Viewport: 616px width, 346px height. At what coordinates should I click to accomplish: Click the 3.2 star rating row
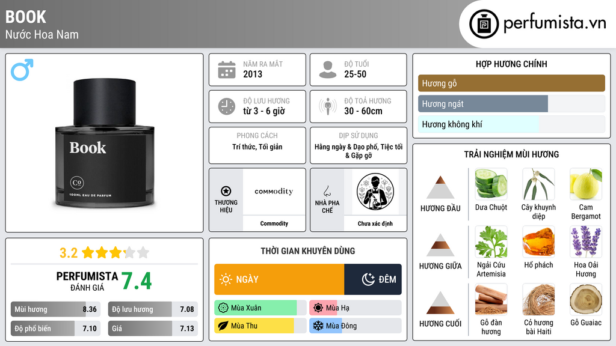coord(105,253)
